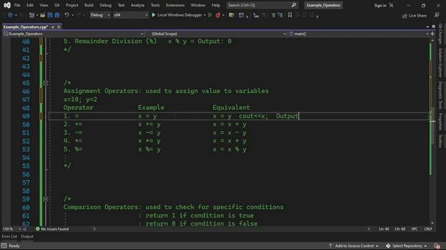Click the search magnifier icon
The width and height of the screenshot is (446, 250).
coord(294,5)
